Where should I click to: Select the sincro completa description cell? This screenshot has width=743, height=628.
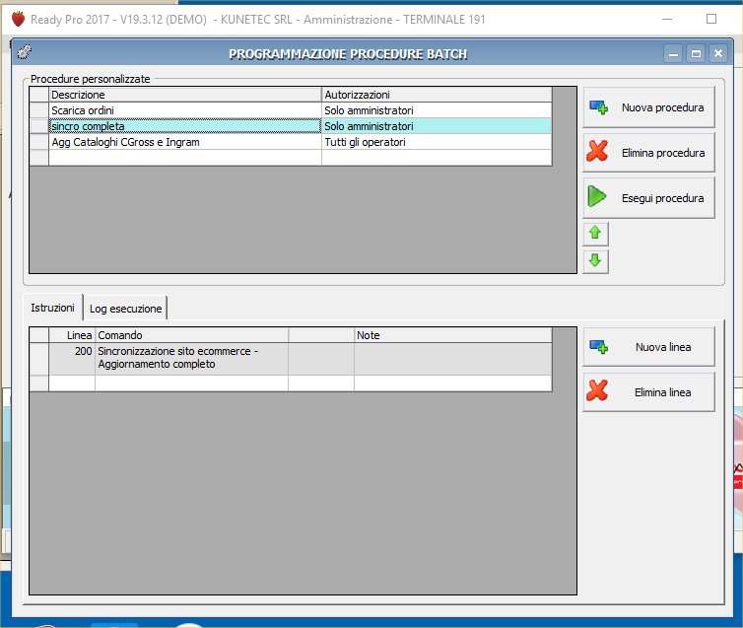185,126
